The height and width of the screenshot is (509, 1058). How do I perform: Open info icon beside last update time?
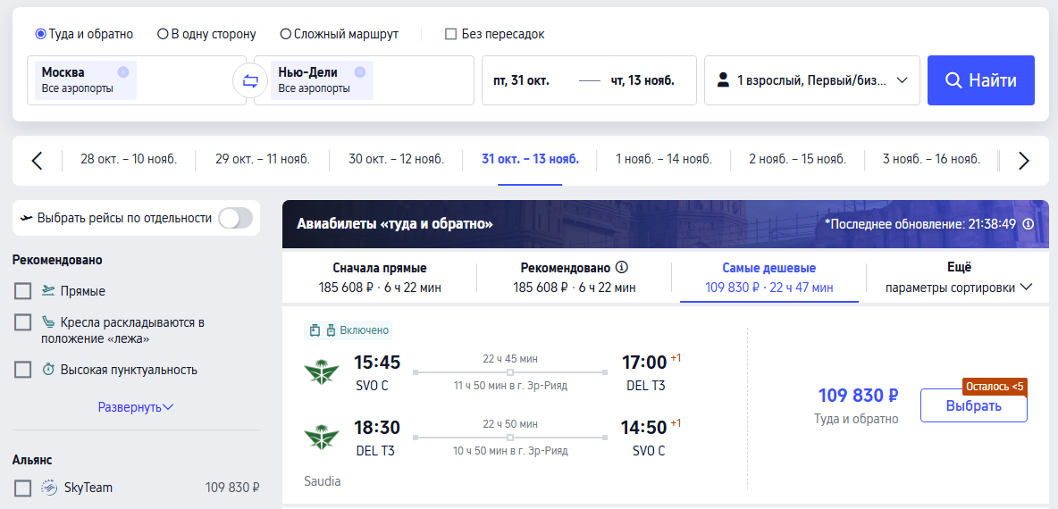coord(1029,224)
